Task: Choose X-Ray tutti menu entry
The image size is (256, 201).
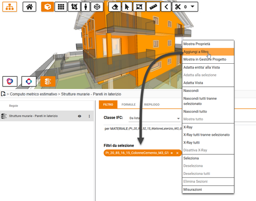Action: pos(208,142)
